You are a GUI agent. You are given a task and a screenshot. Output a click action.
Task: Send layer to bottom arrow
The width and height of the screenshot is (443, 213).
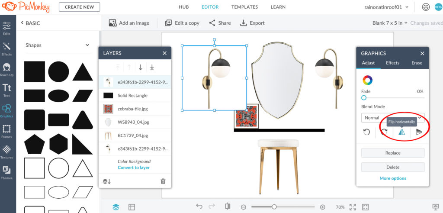[152, 68]
